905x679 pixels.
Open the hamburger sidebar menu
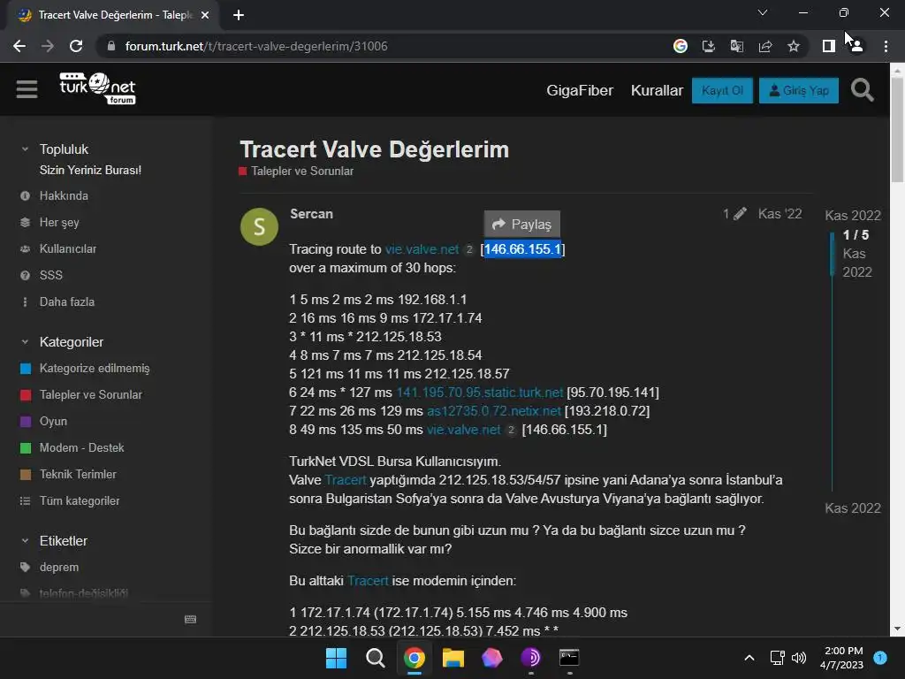pyautogui.click(x=27, y=89)
